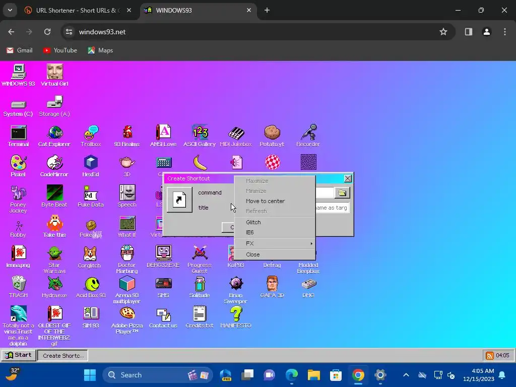
Task: Switch to the URL Shortener tab
Action: [78, 11]
